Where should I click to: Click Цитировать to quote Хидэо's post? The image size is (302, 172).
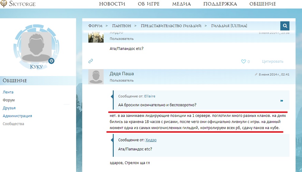click(273, 61)
